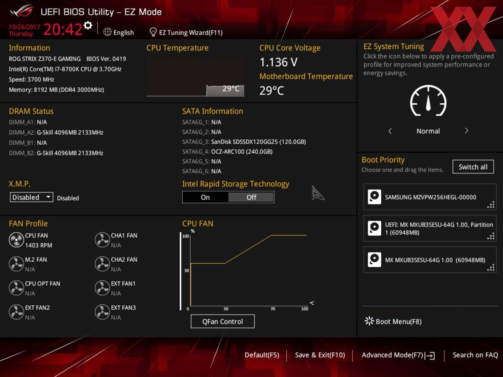Screen dimensions: 503x377
Task: Select the CHA2 FAN icon
Action: 102,264
